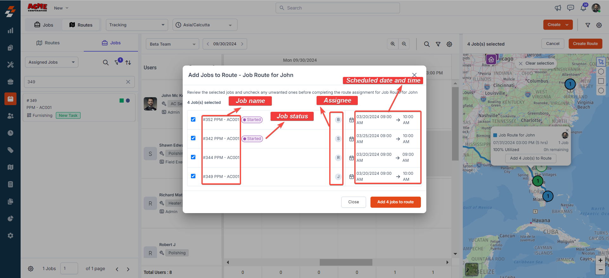Open the Assigned Jobs dropdown

(52, 62)
